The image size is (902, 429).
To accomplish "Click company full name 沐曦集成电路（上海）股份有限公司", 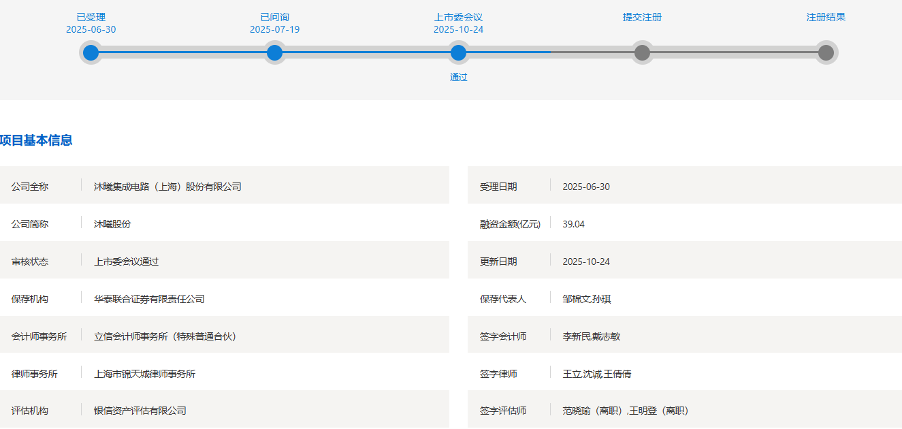I will 167,187.
